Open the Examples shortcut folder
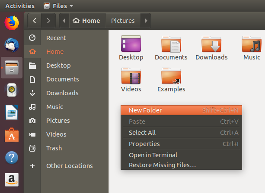The image size is (265, 193). pos(171,77)
